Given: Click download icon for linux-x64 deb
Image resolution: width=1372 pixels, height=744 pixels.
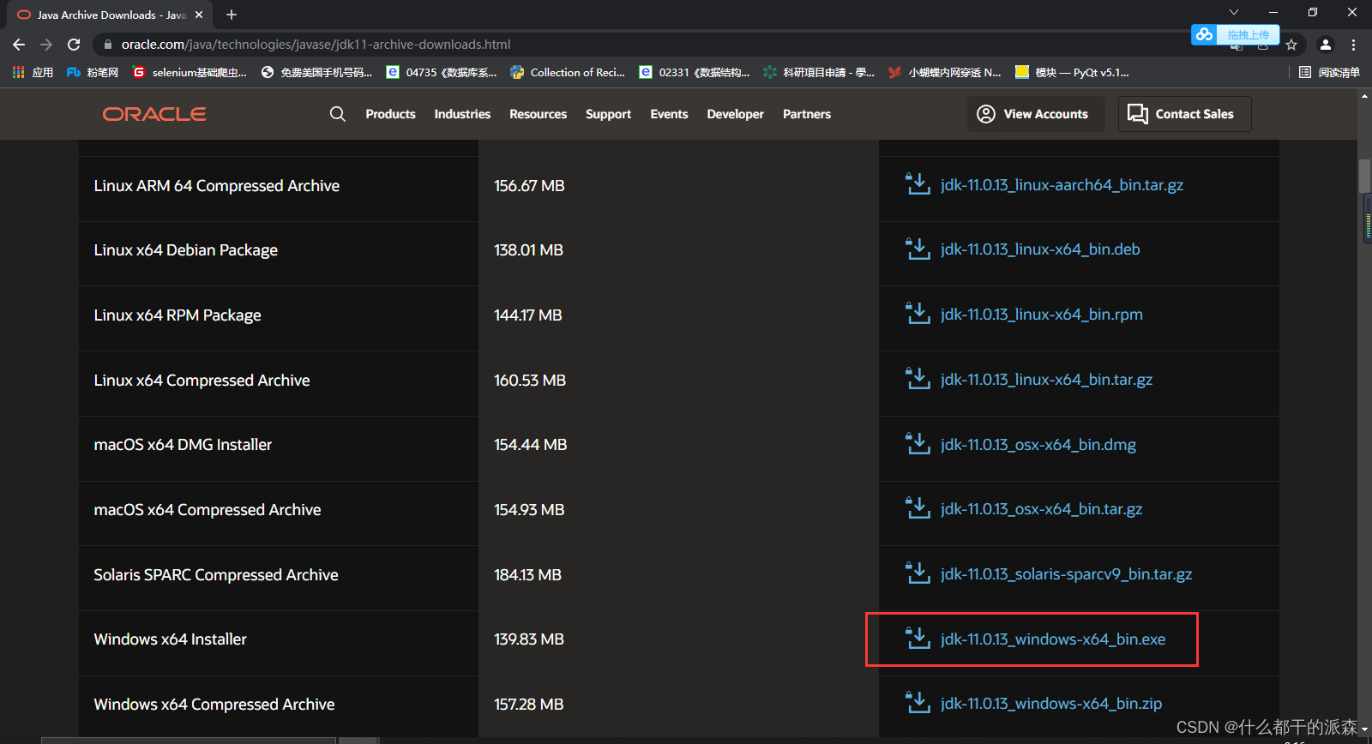Looking at the screenshot, I should tap(918, 249).
